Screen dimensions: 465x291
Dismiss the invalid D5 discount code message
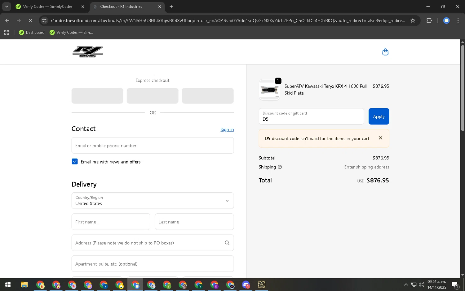tap(380, 138)
